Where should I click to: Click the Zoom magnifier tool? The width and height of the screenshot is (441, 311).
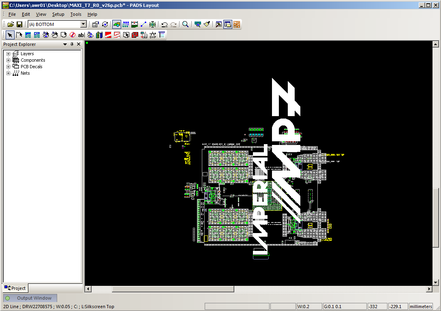point(185,24)
